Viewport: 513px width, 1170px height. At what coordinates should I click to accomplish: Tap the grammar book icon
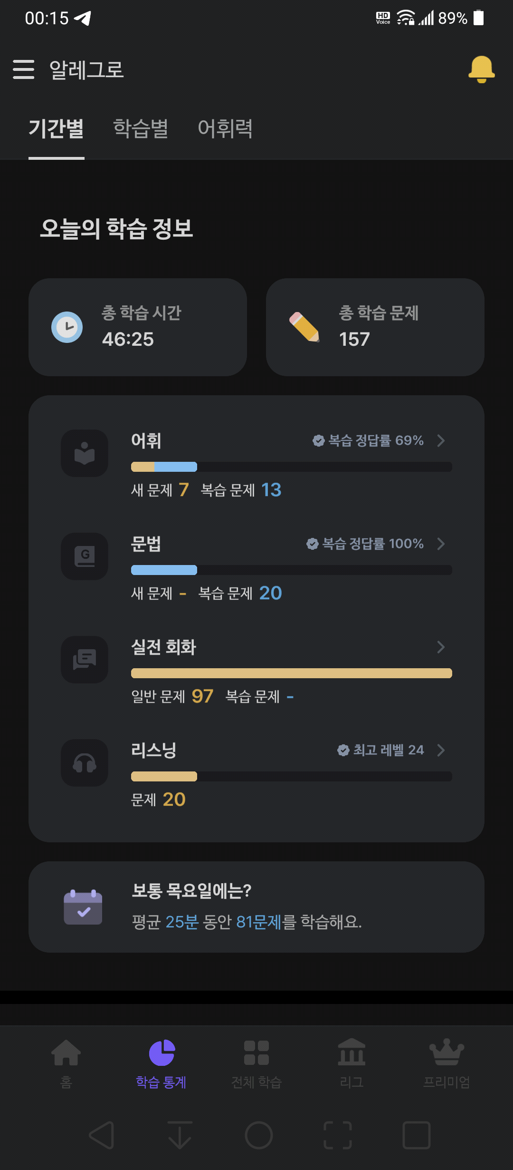(x=85, y=556)
